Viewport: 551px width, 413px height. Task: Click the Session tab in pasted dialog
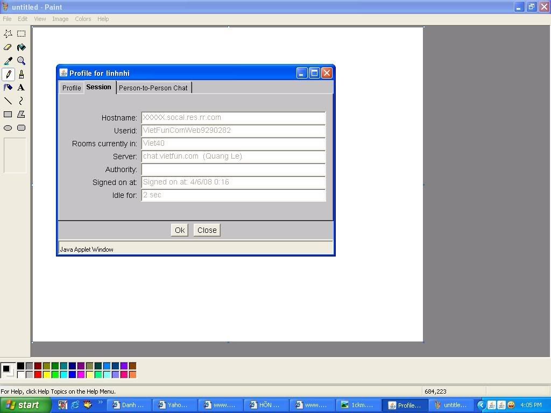click(99, 87)
